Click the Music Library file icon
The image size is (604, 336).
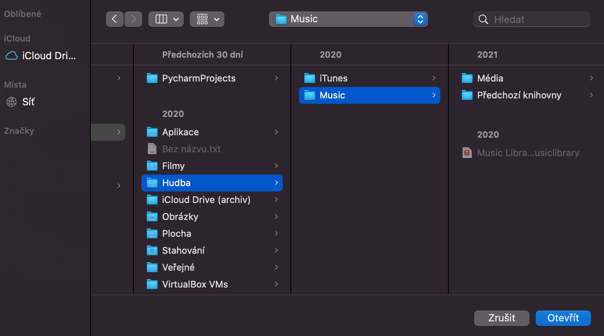(467, 153)
